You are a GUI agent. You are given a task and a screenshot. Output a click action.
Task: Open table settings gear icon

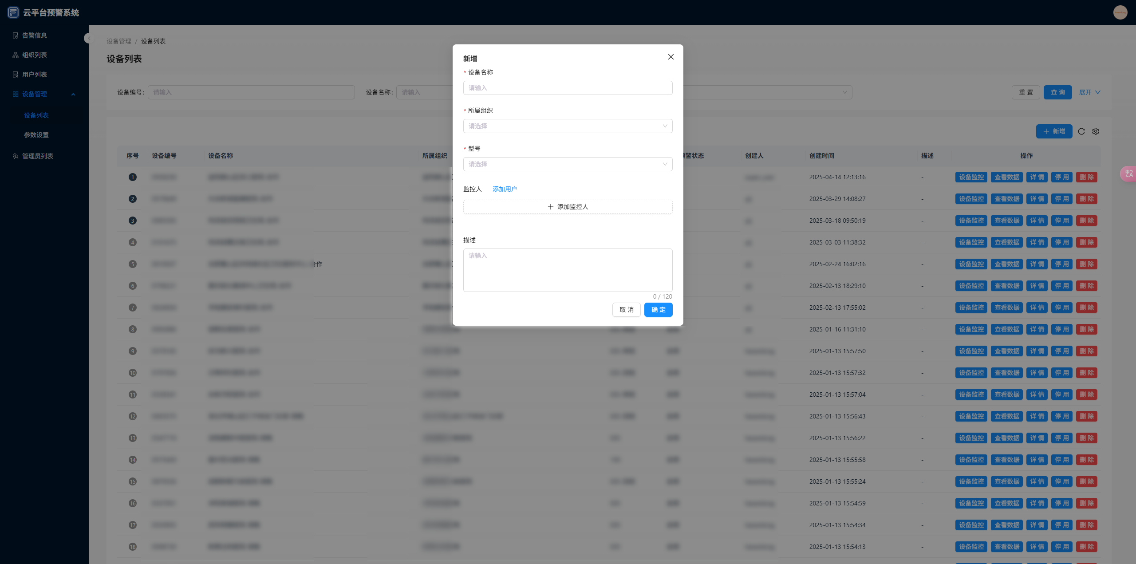point(1096,131)
